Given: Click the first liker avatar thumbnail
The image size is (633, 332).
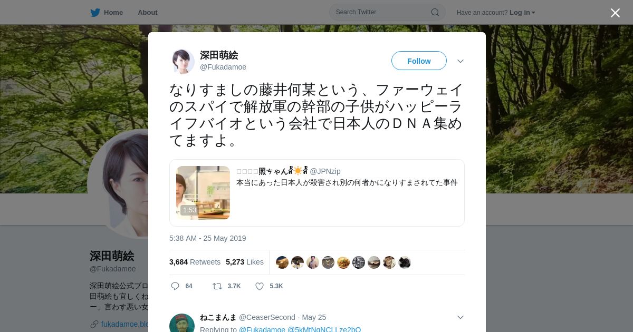Looking at the screenshot, I should coord(282,262).
